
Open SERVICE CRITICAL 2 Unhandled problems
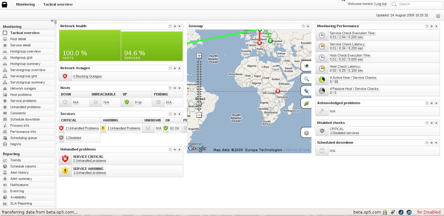coord(90,161)
